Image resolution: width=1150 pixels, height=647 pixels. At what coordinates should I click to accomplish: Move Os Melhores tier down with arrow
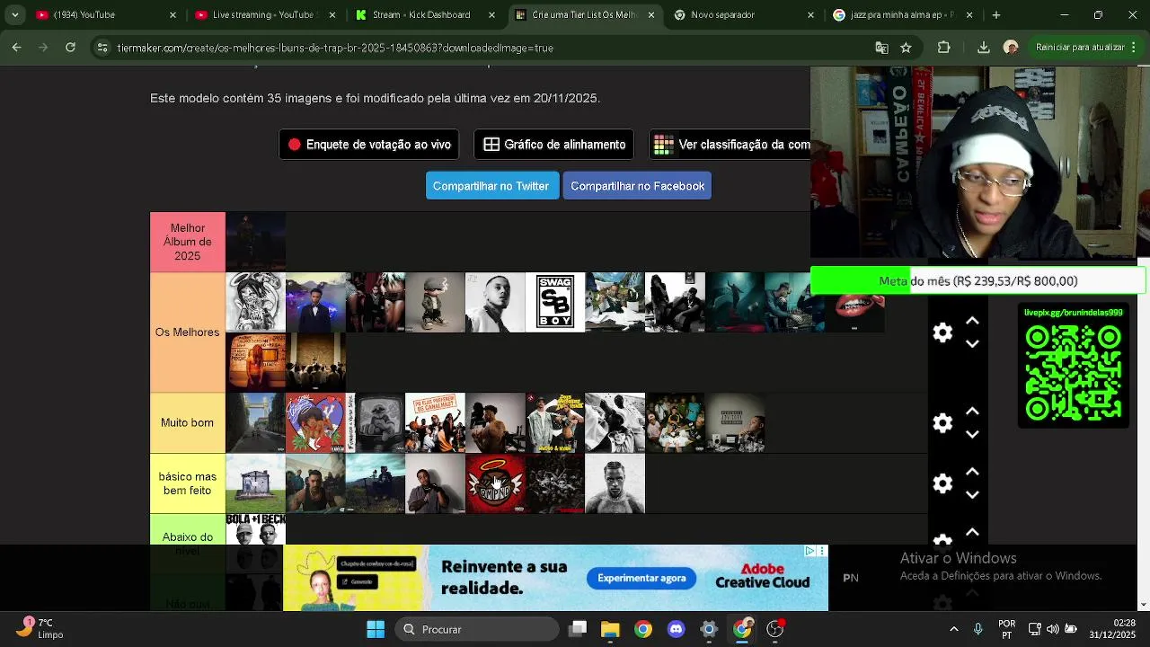click(x=972, y=344)
